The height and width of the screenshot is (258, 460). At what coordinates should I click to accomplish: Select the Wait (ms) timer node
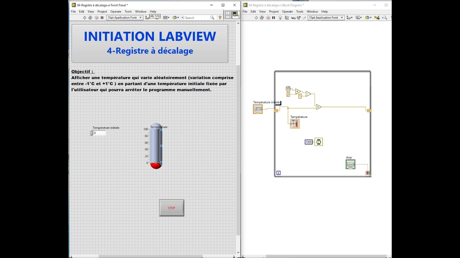[318, 142]
